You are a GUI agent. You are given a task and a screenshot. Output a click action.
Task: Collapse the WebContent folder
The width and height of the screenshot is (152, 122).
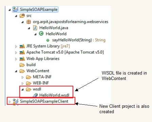16,71
